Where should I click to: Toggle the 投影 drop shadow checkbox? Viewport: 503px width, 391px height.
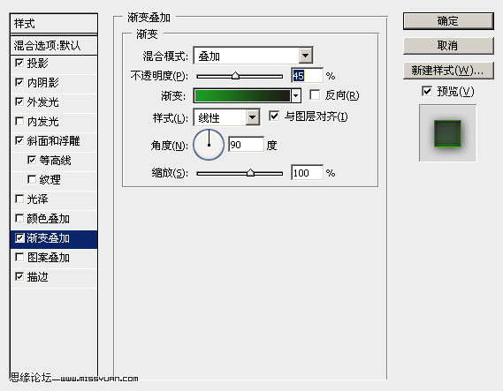pos(19,63)
